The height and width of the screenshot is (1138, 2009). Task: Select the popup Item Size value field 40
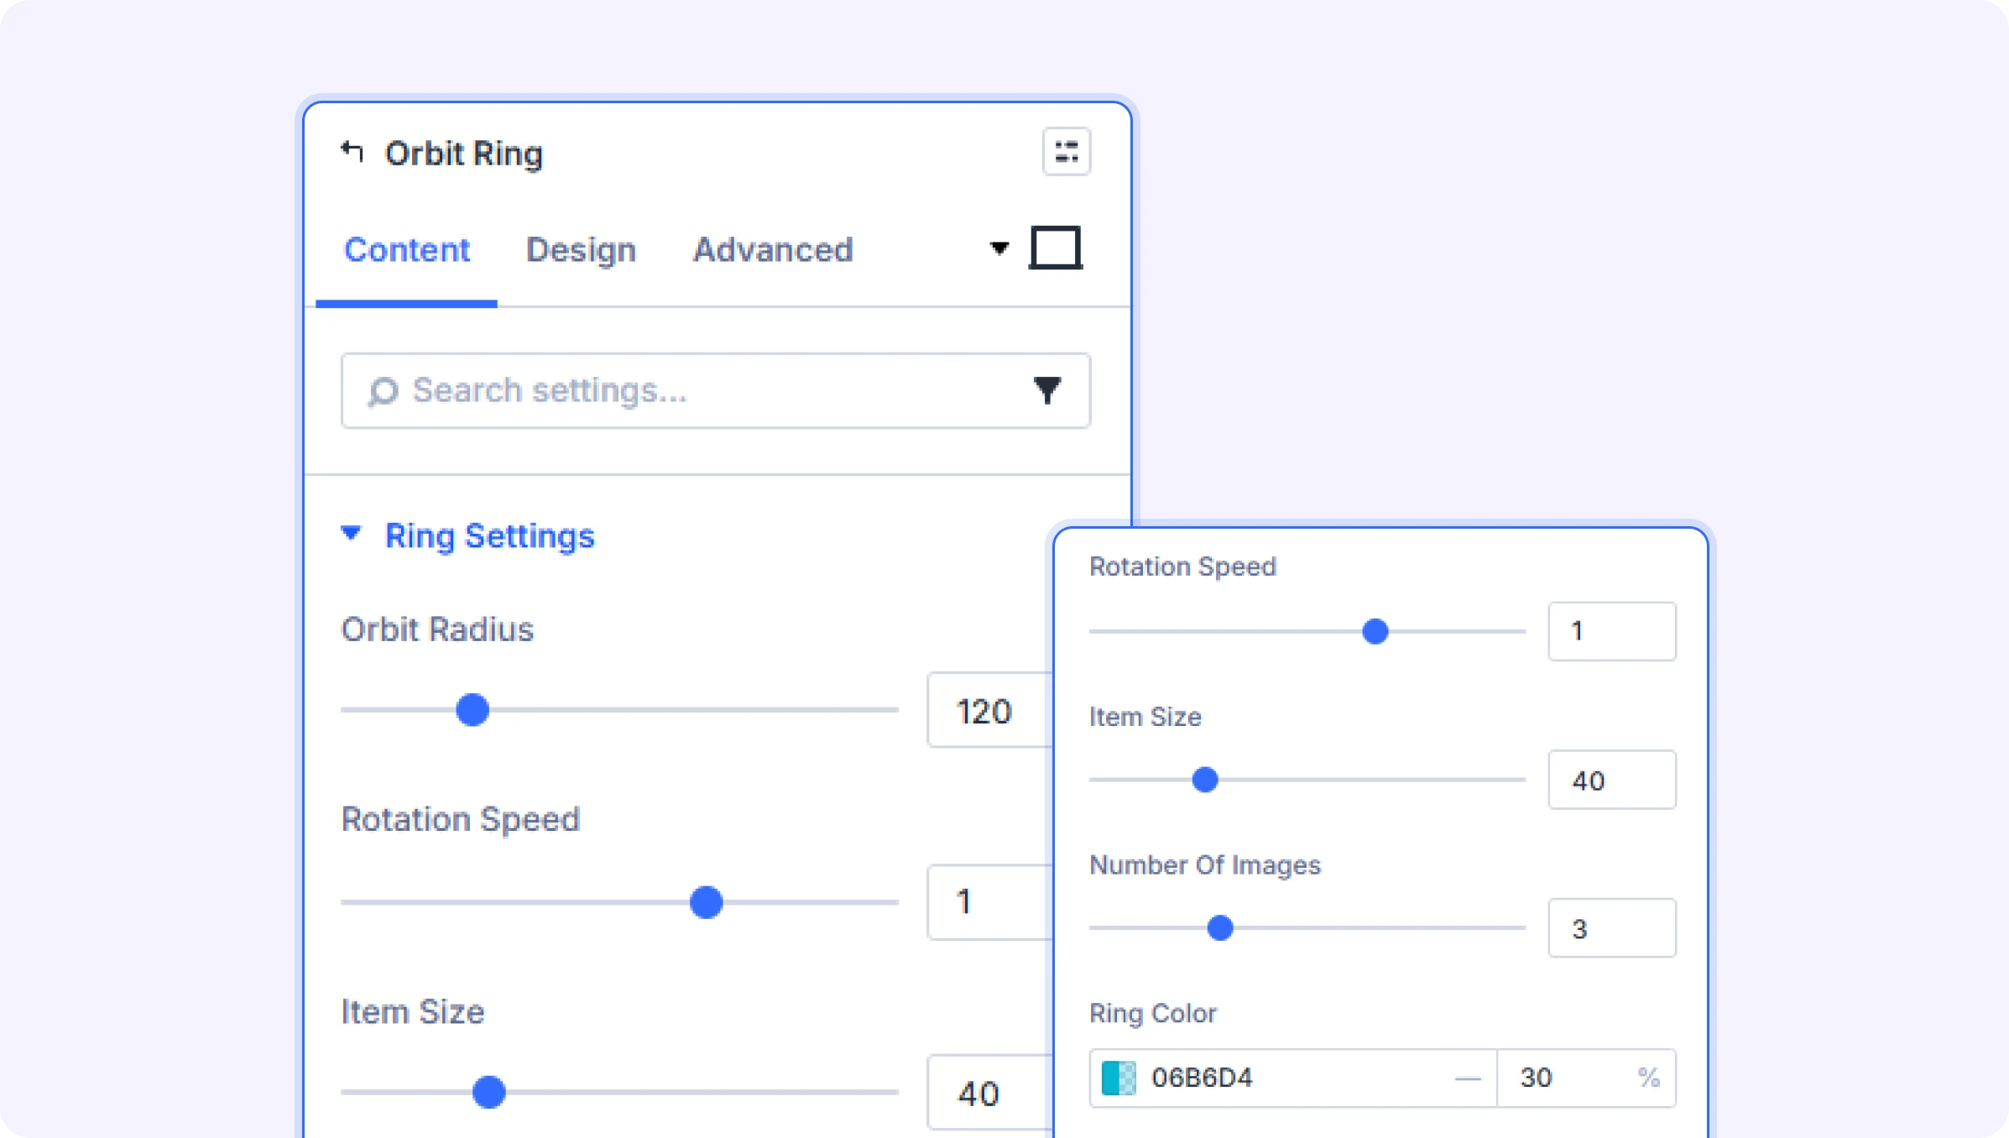click(x=1612, y=780)
